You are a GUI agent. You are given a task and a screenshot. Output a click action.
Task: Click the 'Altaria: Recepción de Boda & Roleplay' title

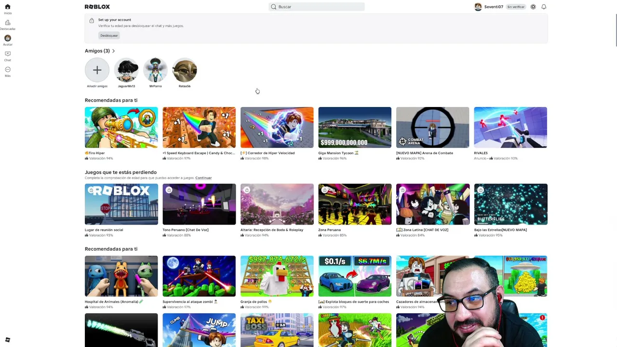(x=272, y=230)
